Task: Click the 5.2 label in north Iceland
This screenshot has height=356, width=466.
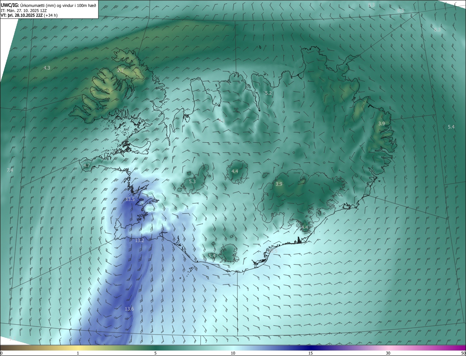Action: [x=268, y=93]
